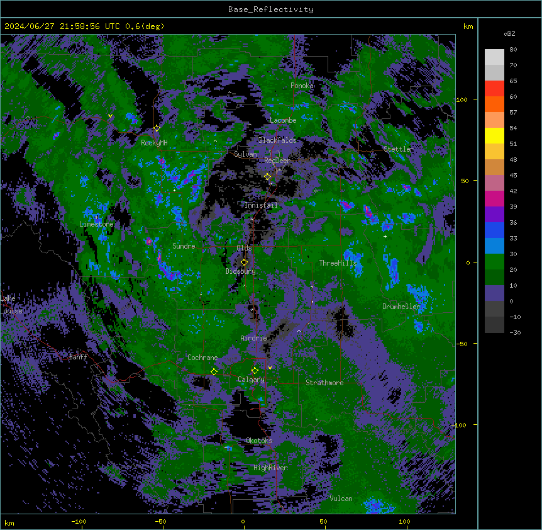The image size is (542, 530).
Task: Pick the light gray legend swatch beside 80
Action: point(494,57)
